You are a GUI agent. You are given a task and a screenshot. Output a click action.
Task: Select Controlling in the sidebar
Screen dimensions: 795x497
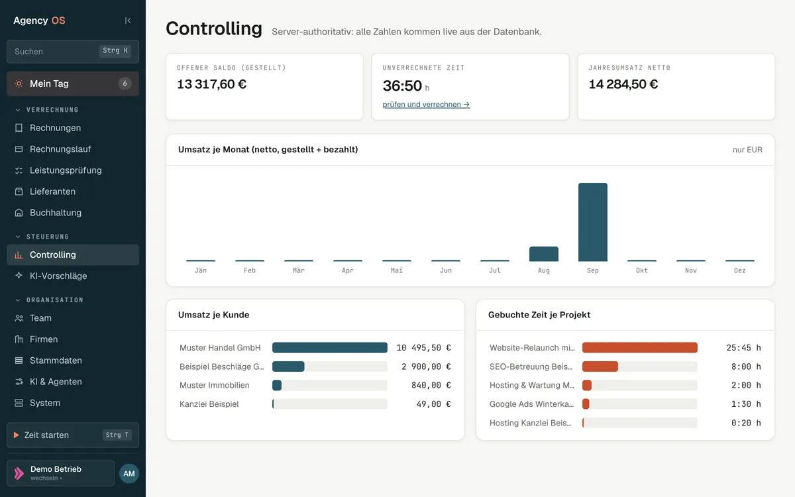pyautogui.click(x=73, y=254)
